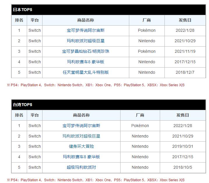Click rank number 2 in 台湾TOP5 table
This screenshot has height=183, width=209.
coord(19,136)
